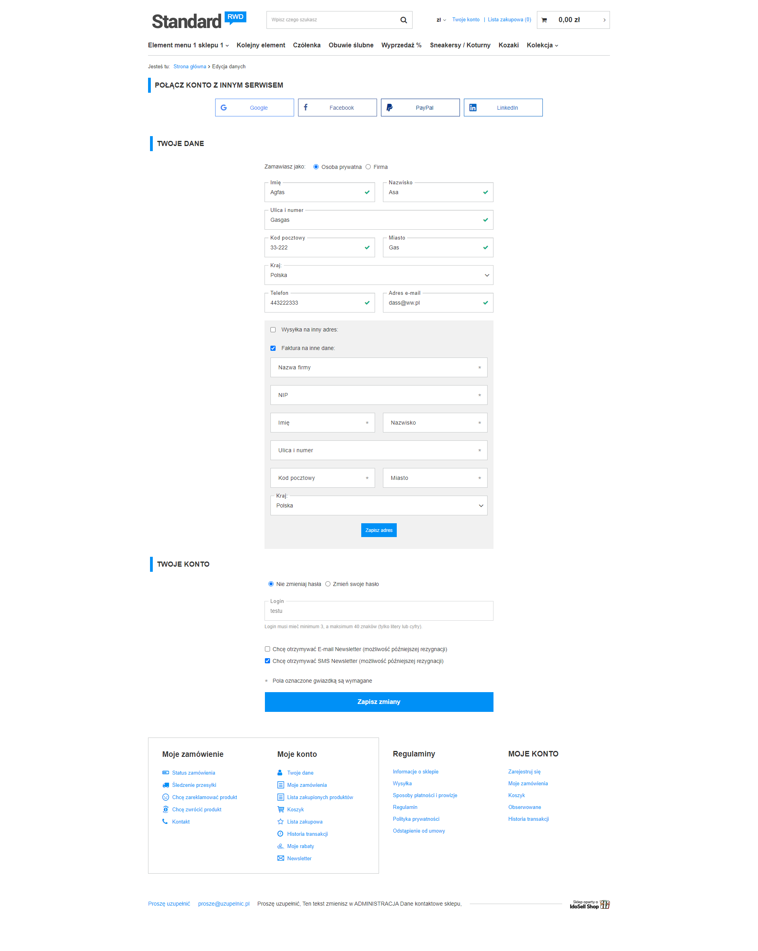The image size is (758, 951).
Task: Click the Google logo icon
Action: pyautogui.click(x=224, y=108)
